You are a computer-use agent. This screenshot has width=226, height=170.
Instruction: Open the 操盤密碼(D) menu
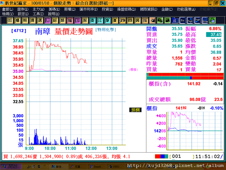click(x=127, y=9)
